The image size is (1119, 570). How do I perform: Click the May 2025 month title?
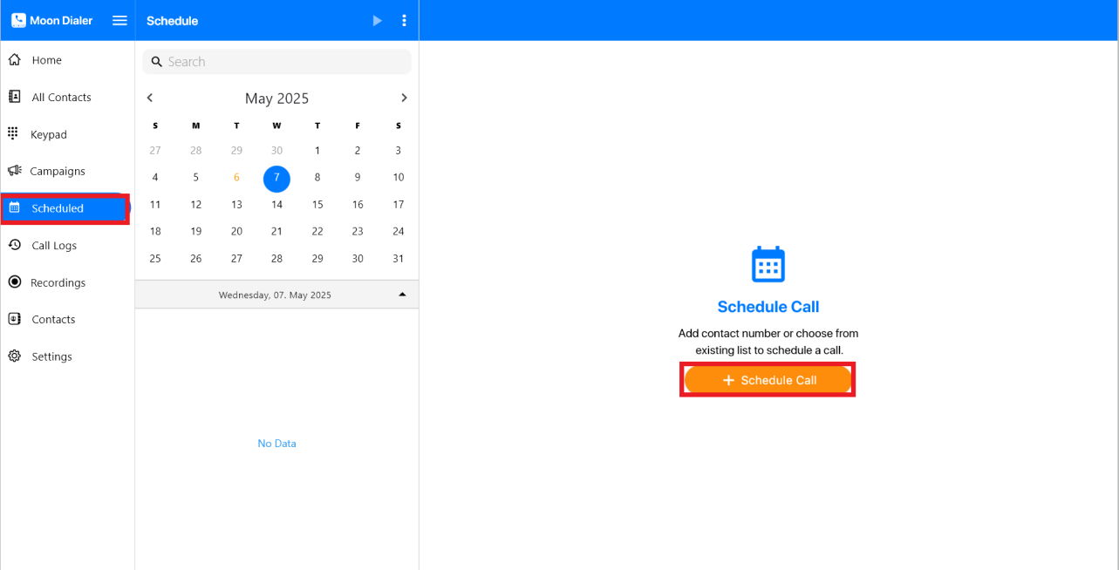(x=276, y=98)
